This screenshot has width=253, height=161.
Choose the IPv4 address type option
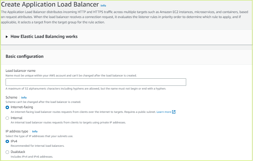click(x=7, y=141)
